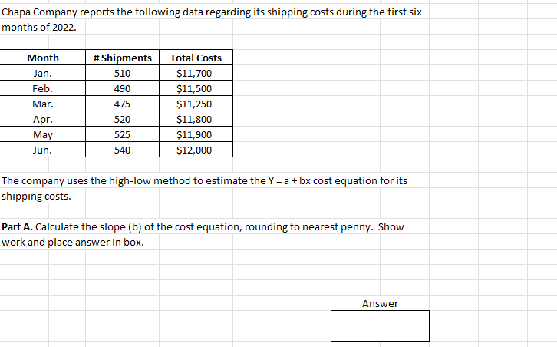Select the $12,000 cost cell
The height and width of the screenshot is (347, 557).
point(196,150)
